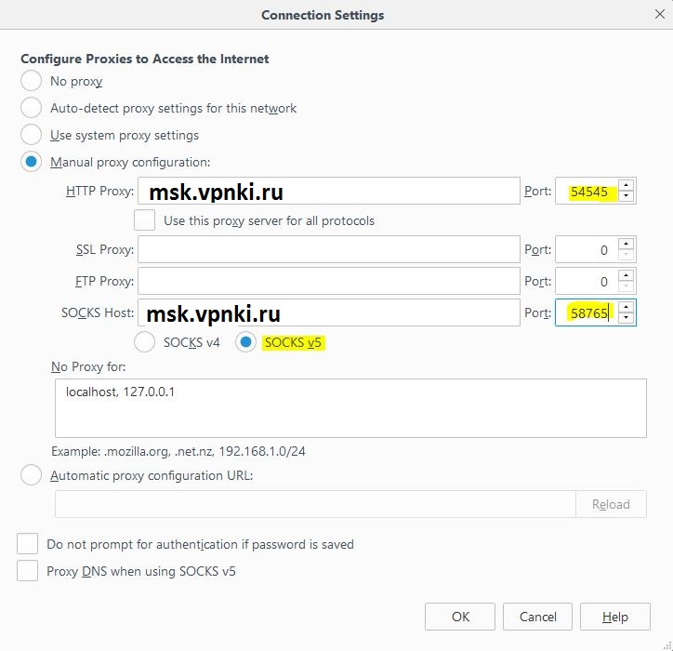Increase SSL Proxy port with up arrow
The width and height of the screenshot is (673, 651).
[x=627, y=244]
